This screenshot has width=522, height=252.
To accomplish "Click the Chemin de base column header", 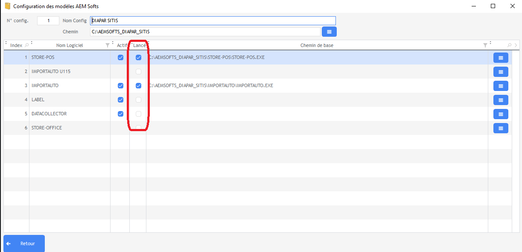I will coord(317,45).
